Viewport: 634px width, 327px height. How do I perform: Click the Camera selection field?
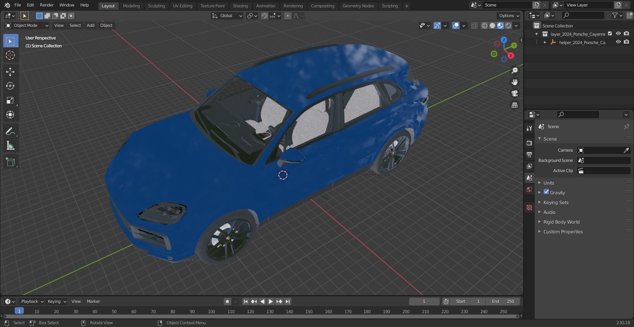click(x=604, y=150)
